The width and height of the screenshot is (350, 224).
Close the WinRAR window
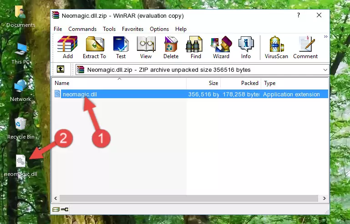coord(319,15)
